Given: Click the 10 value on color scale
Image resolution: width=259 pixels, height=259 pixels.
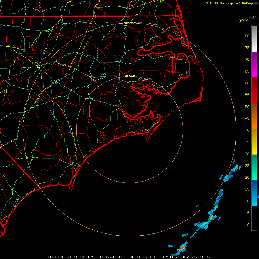Looking at the screenshot, I should pos(247,201).
